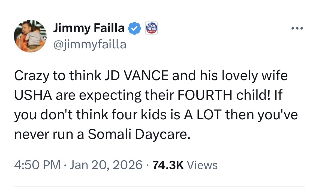Open the @jimmyfailla handle link
The width and height of the screenshot is (319, 190).
90,44
